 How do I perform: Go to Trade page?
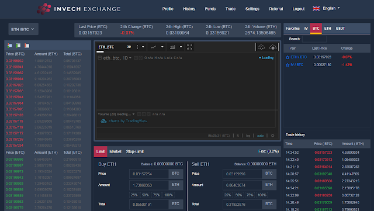point(230,9)
